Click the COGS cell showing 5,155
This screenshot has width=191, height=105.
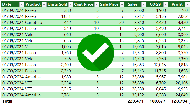(161, 16)
